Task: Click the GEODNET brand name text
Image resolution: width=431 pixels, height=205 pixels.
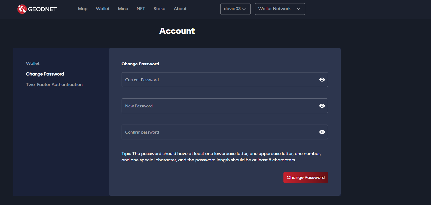Action: (42, 9)
